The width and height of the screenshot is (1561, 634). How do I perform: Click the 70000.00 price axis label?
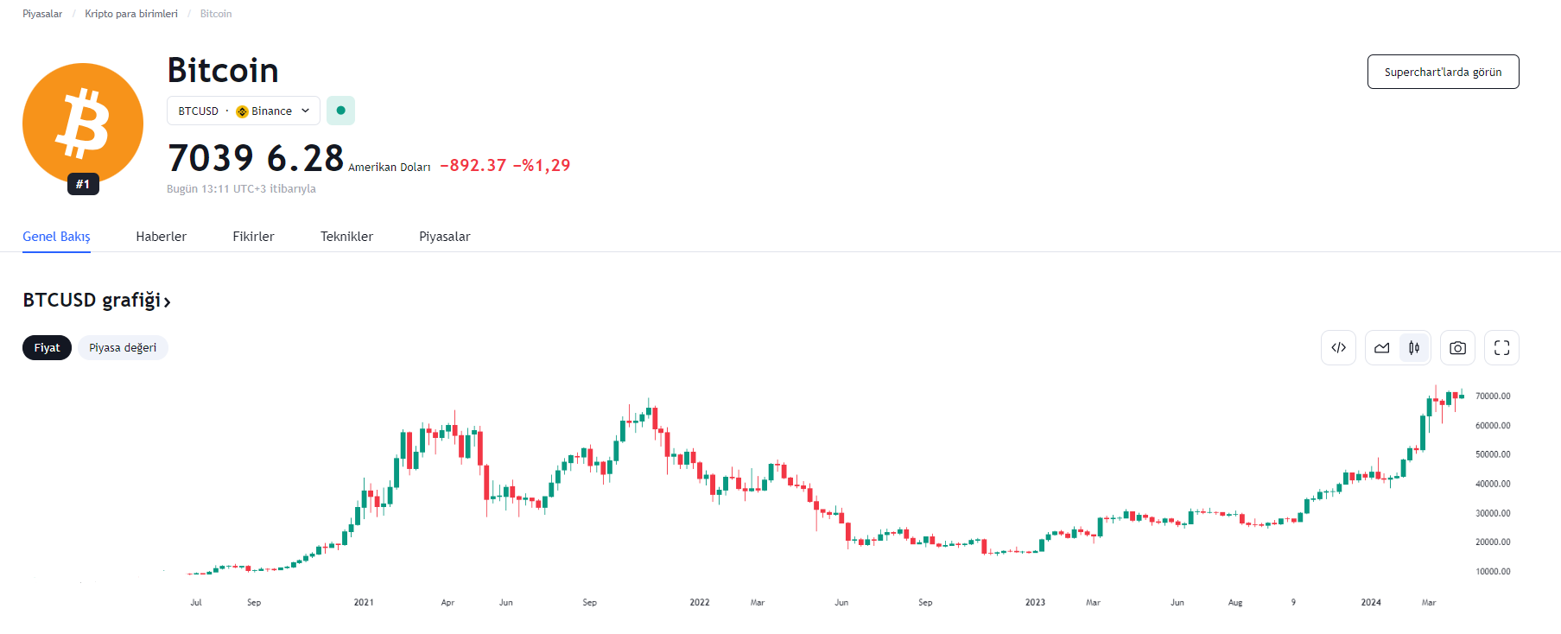[1492, 396]
